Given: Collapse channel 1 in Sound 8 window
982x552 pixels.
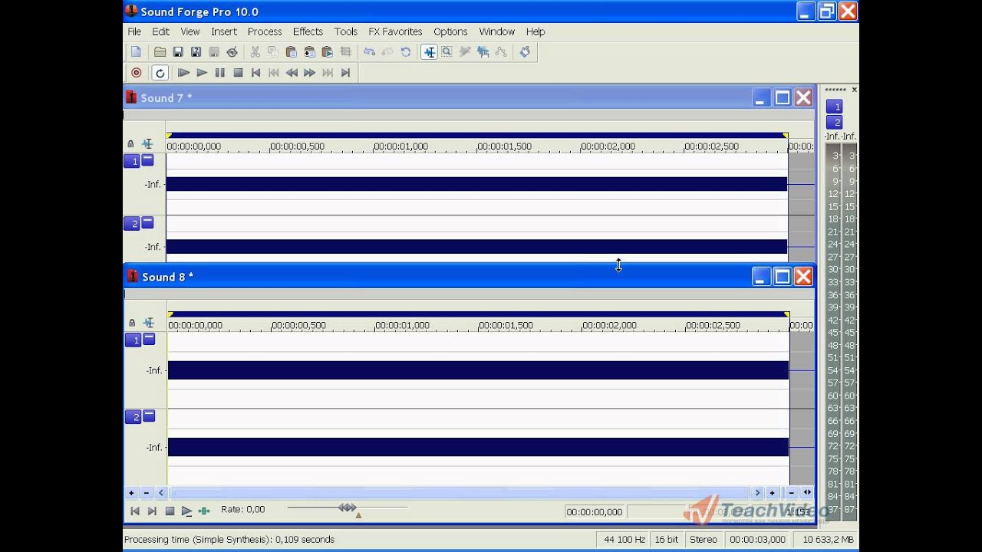Looking at the screenshot, I should (x=149, y=339).
